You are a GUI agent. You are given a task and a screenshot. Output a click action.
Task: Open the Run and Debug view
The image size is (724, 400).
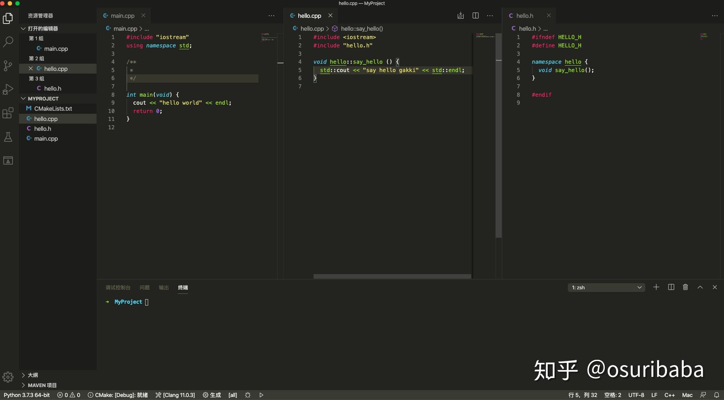click(x=8, y=89)
